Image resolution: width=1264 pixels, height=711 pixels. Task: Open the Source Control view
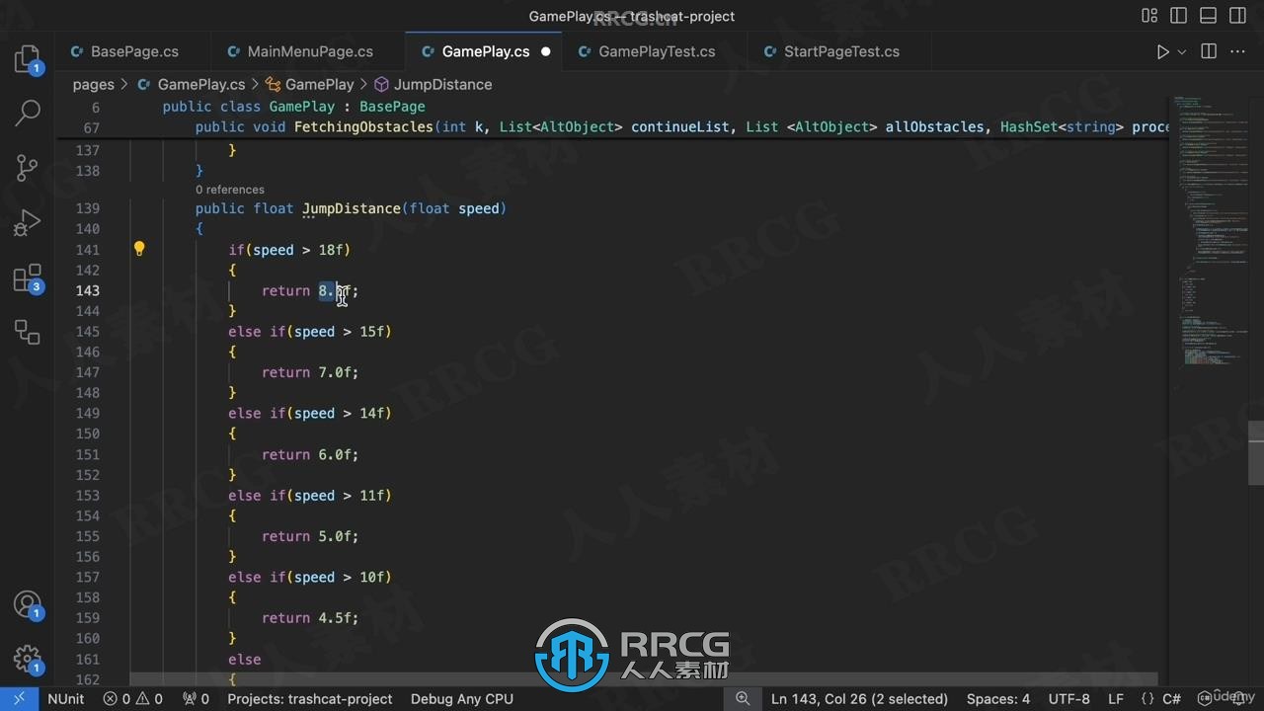click(27, 168)
